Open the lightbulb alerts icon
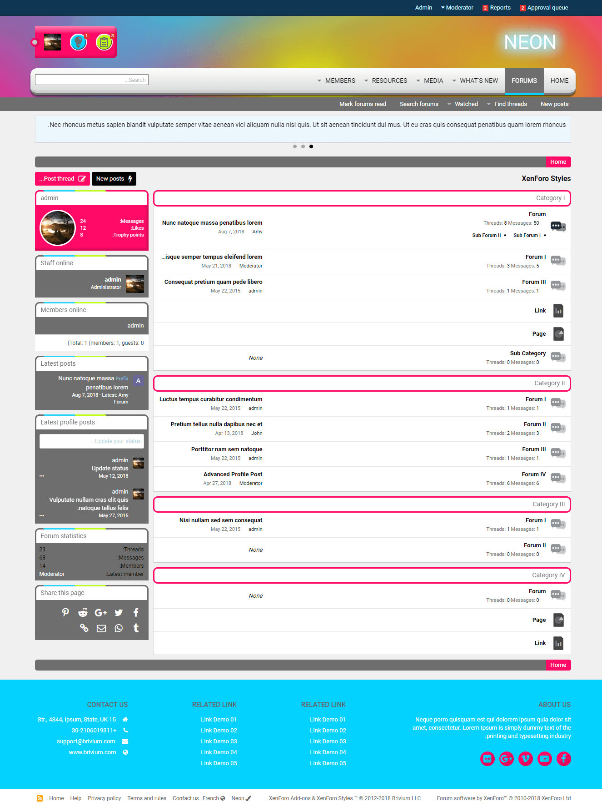 click(x=78, y=42)
